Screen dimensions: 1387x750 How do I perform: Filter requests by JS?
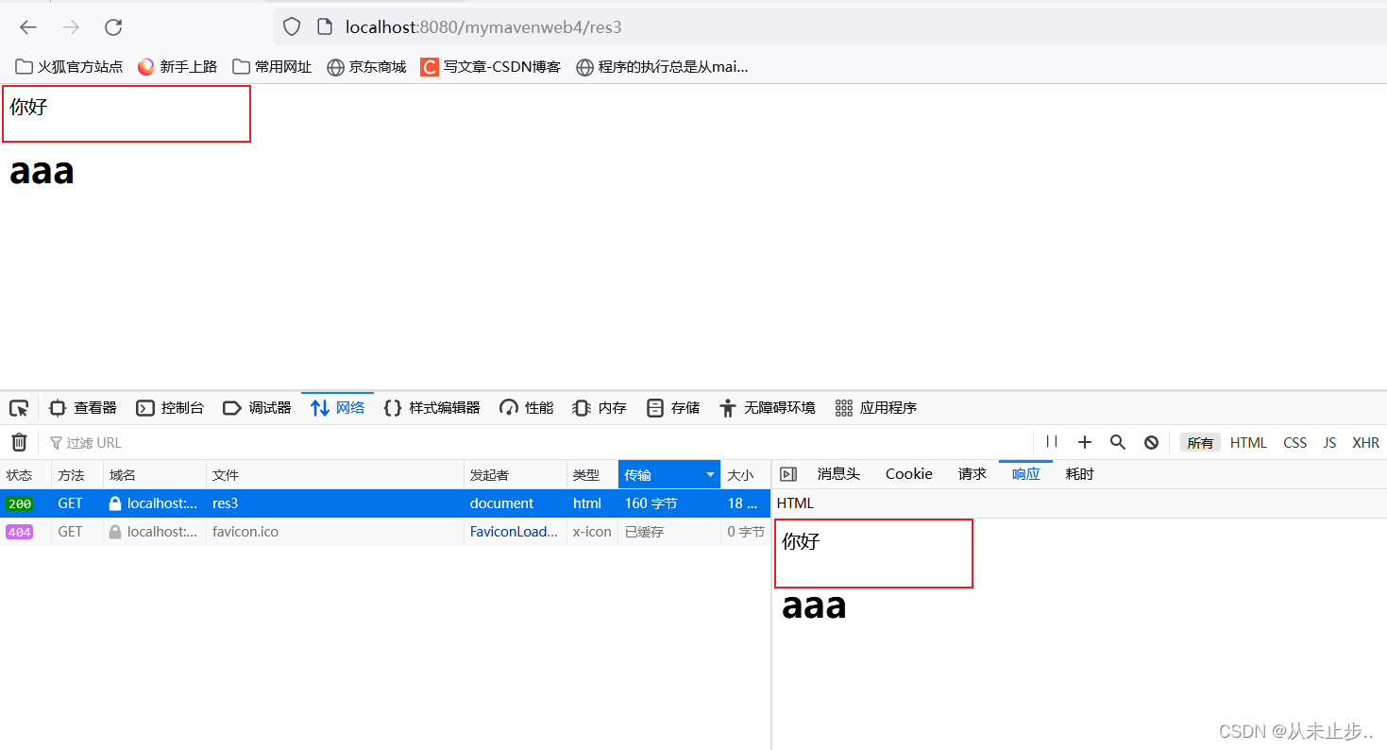tap(1329, 443)
